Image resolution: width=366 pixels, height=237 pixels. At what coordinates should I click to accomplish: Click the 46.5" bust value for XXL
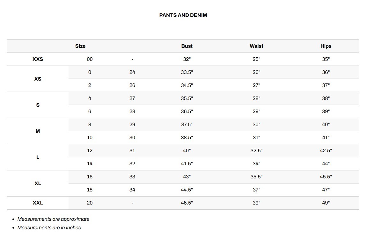[187, 203]
